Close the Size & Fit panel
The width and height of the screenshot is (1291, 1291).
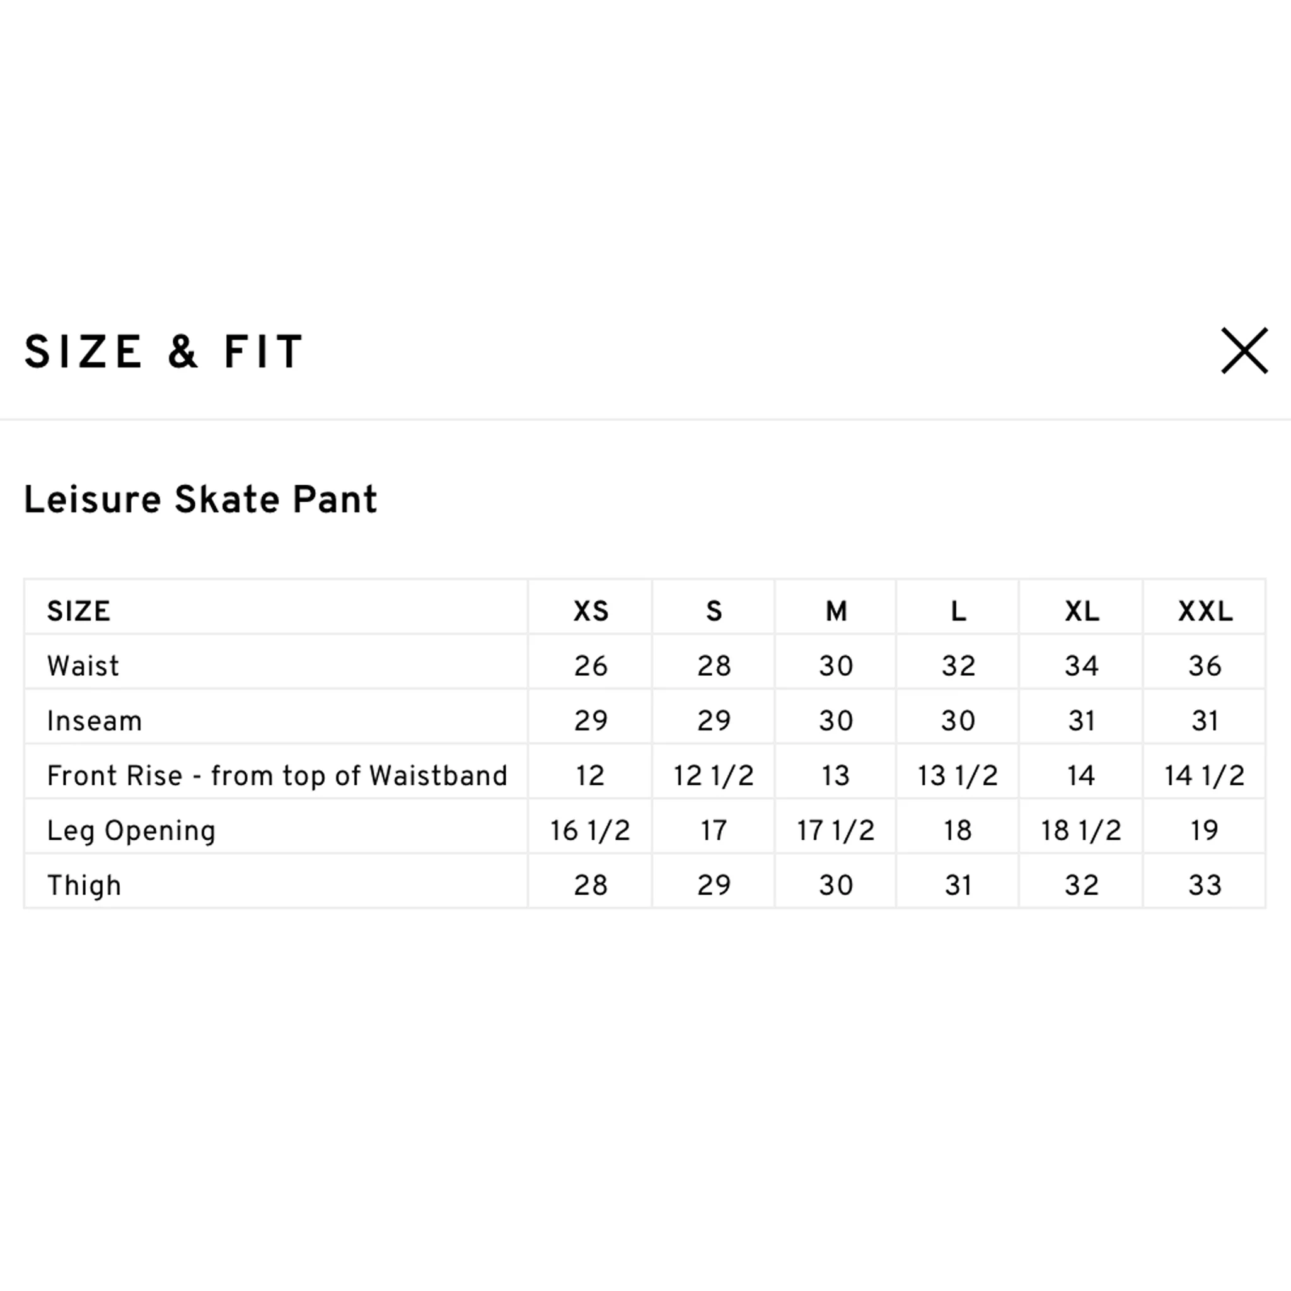click(1244, 351)
